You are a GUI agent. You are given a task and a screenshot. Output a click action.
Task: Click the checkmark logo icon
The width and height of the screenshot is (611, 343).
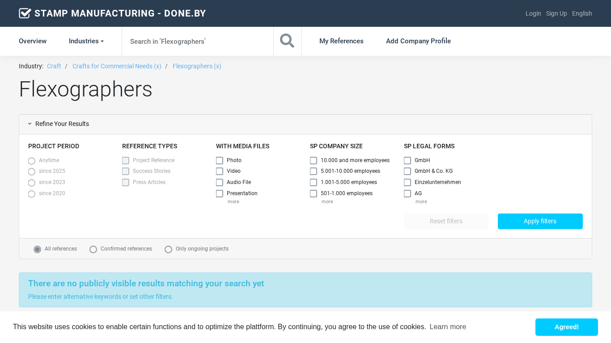pyautogui.click(x=25, y=13)
